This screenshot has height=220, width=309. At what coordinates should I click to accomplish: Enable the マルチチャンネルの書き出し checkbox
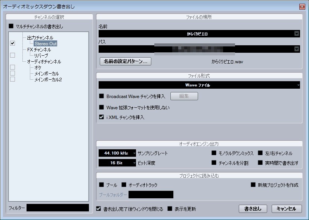coord(11,27)
